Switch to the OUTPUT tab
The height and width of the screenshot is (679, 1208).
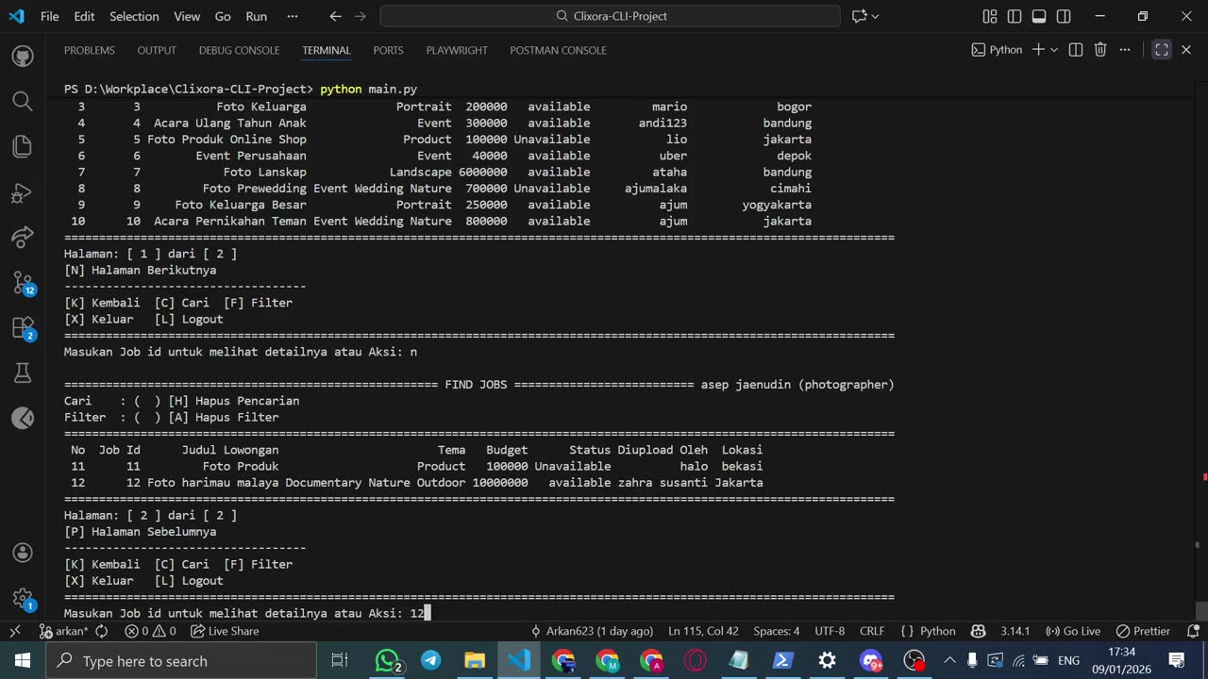pos(157,50)
